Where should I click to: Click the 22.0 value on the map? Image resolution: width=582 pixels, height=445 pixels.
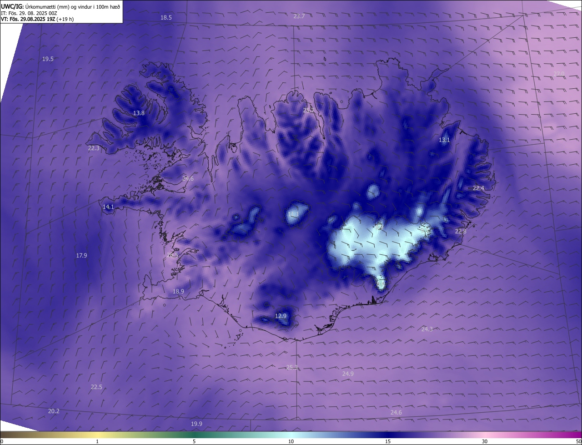[559, 74]
